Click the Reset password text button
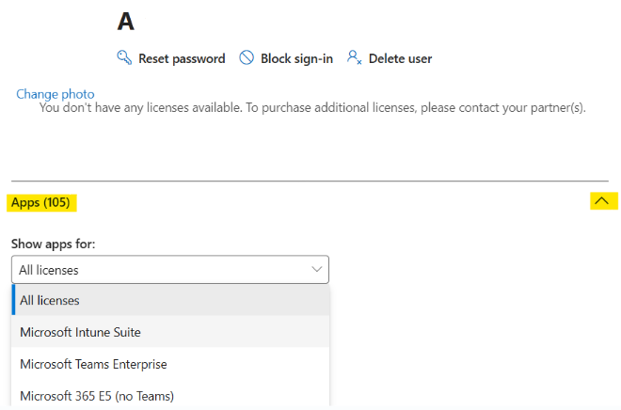Viewport: 621px width, 410px height. tap(182, 58)
